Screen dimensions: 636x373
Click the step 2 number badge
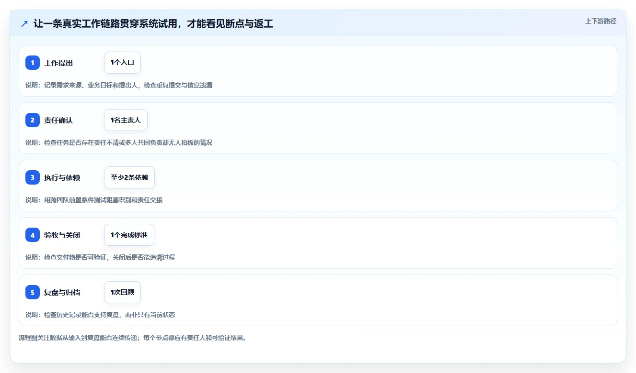point(33,120)
